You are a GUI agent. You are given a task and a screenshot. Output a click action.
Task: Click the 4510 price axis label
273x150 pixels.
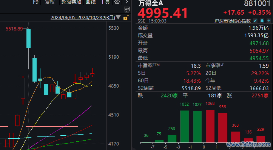[114, 115]
